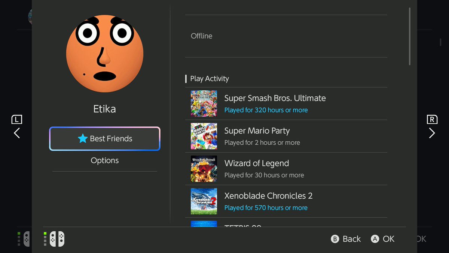The height and width of the screenshot is (253, 449).
Task: Click the Etika Mii avatar
Action: coord(105,54)
